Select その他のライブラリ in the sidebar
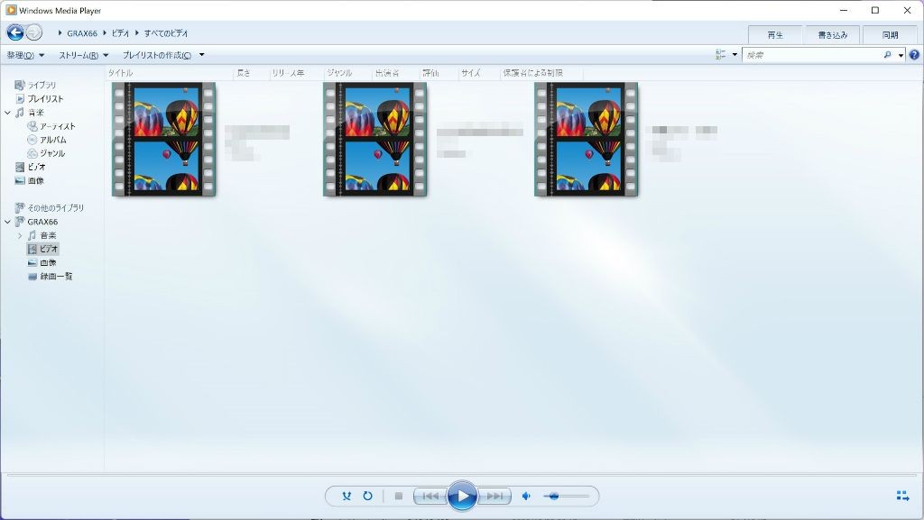 49,207
